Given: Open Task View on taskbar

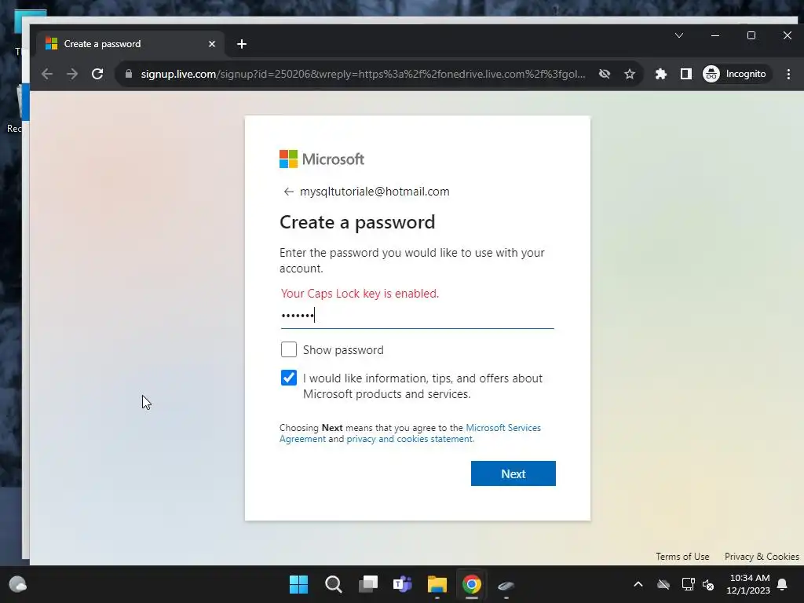Looking at the screenshot, I should pyautogui.click(x=368, y=584).
